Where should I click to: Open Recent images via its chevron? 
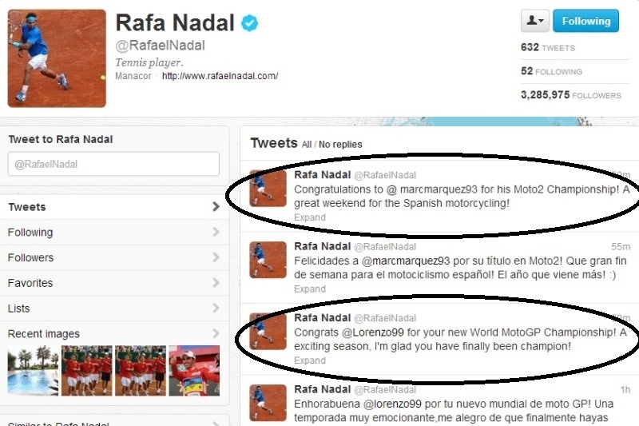click(x=216, y=333)
